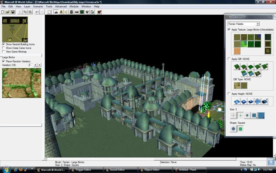This screenshot has height=173, width=276.
Task: Toggle Show Neutral Building Icons checkbox
Action: tap(3, 44)
